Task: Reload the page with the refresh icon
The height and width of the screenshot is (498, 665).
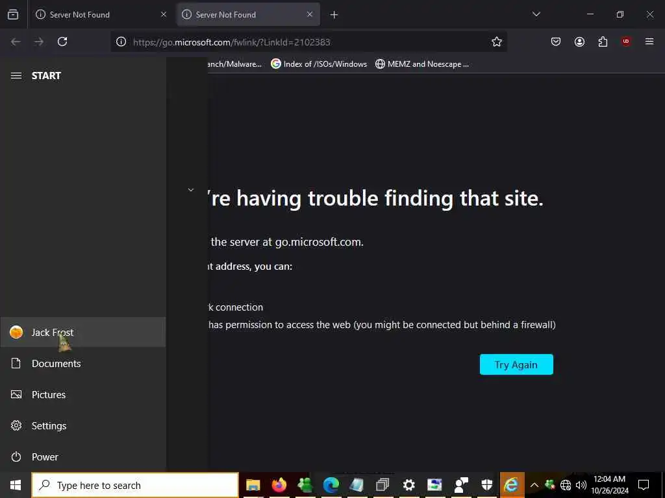Action: [62, 41]
